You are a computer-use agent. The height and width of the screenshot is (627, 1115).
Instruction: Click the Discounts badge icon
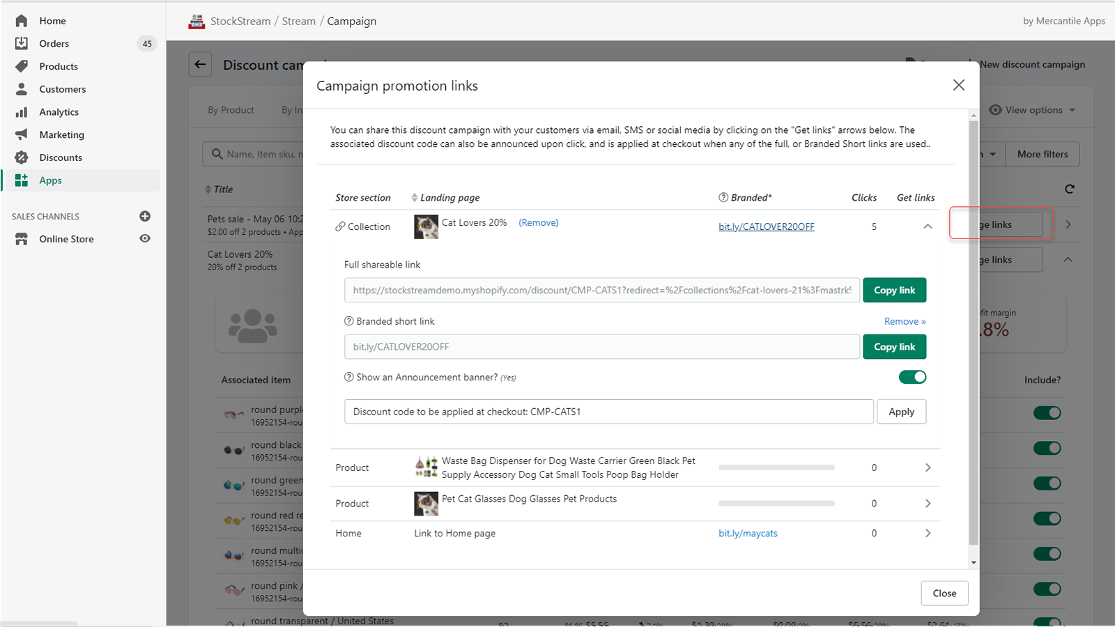22,157
